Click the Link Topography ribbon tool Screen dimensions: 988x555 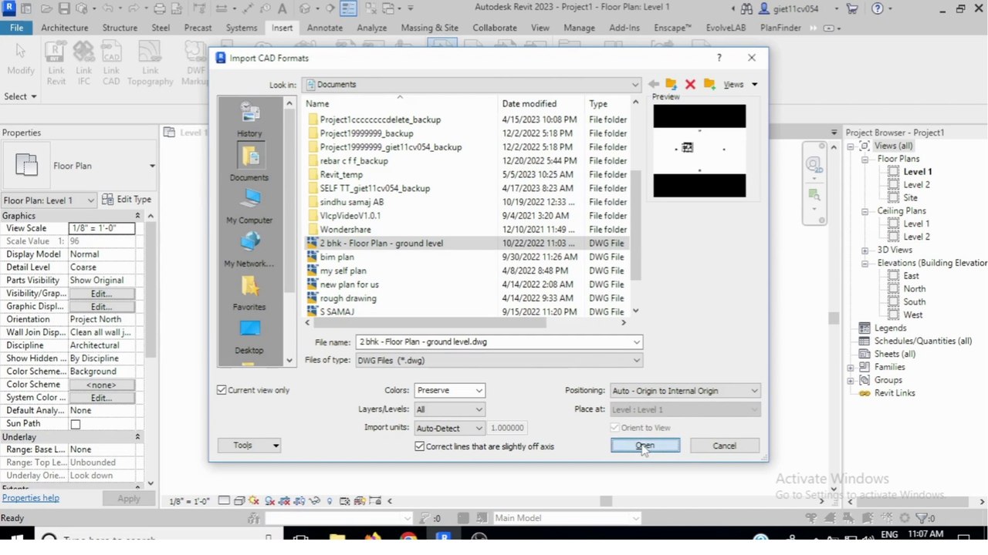point(151,63)
